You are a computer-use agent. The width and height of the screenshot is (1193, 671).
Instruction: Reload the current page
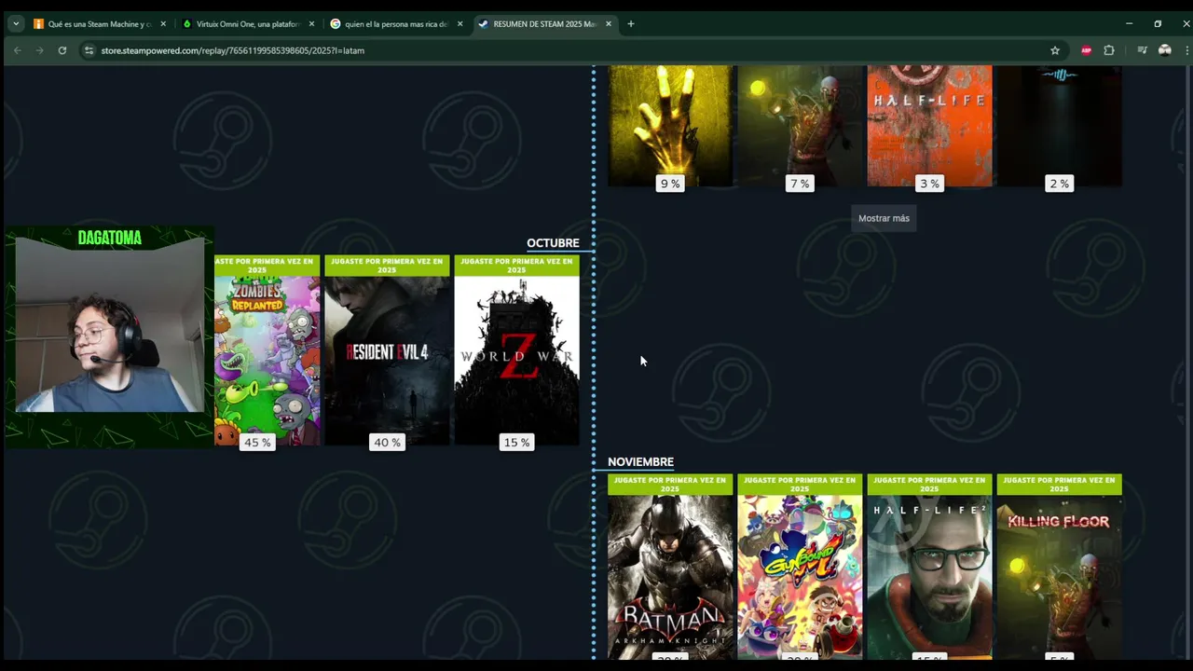(x=62, y=50)
